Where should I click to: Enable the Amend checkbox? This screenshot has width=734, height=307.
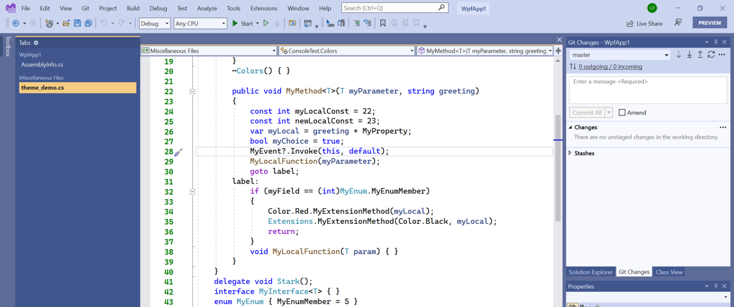tap(622, 113)
